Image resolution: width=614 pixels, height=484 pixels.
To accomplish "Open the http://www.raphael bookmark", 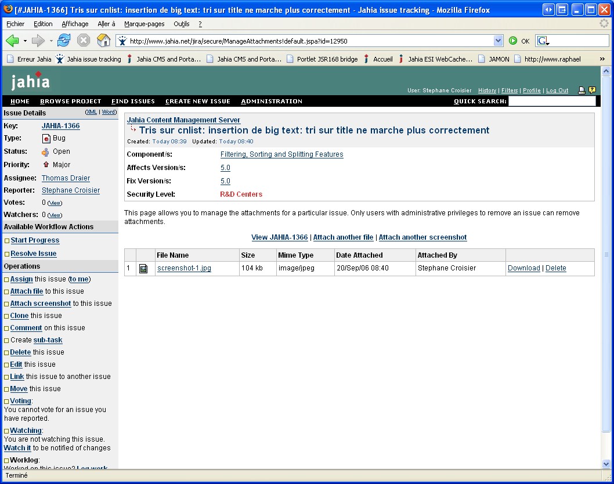I will [x=547, y=59].
